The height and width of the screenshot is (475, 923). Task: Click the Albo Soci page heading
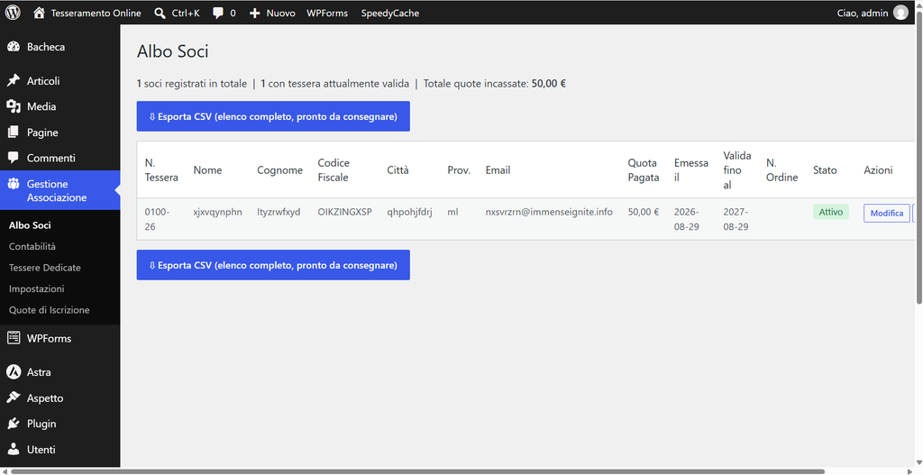click(172, 51)
